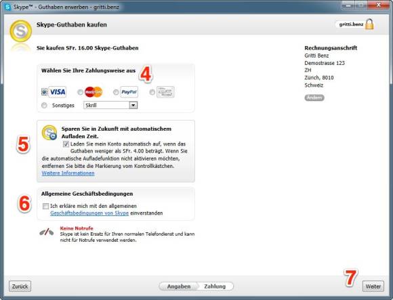Click the Allgemeine Geschäftsbedingungen heading
393x300 pixels.
[87, 194]
